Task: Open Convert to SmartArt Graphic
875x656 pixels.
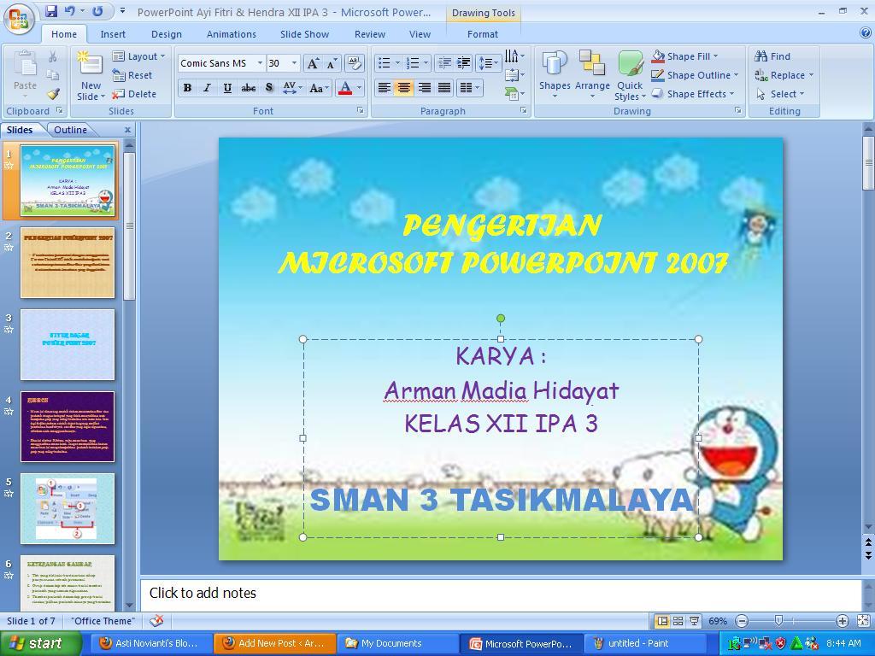Action: click(x=514, y=94)
